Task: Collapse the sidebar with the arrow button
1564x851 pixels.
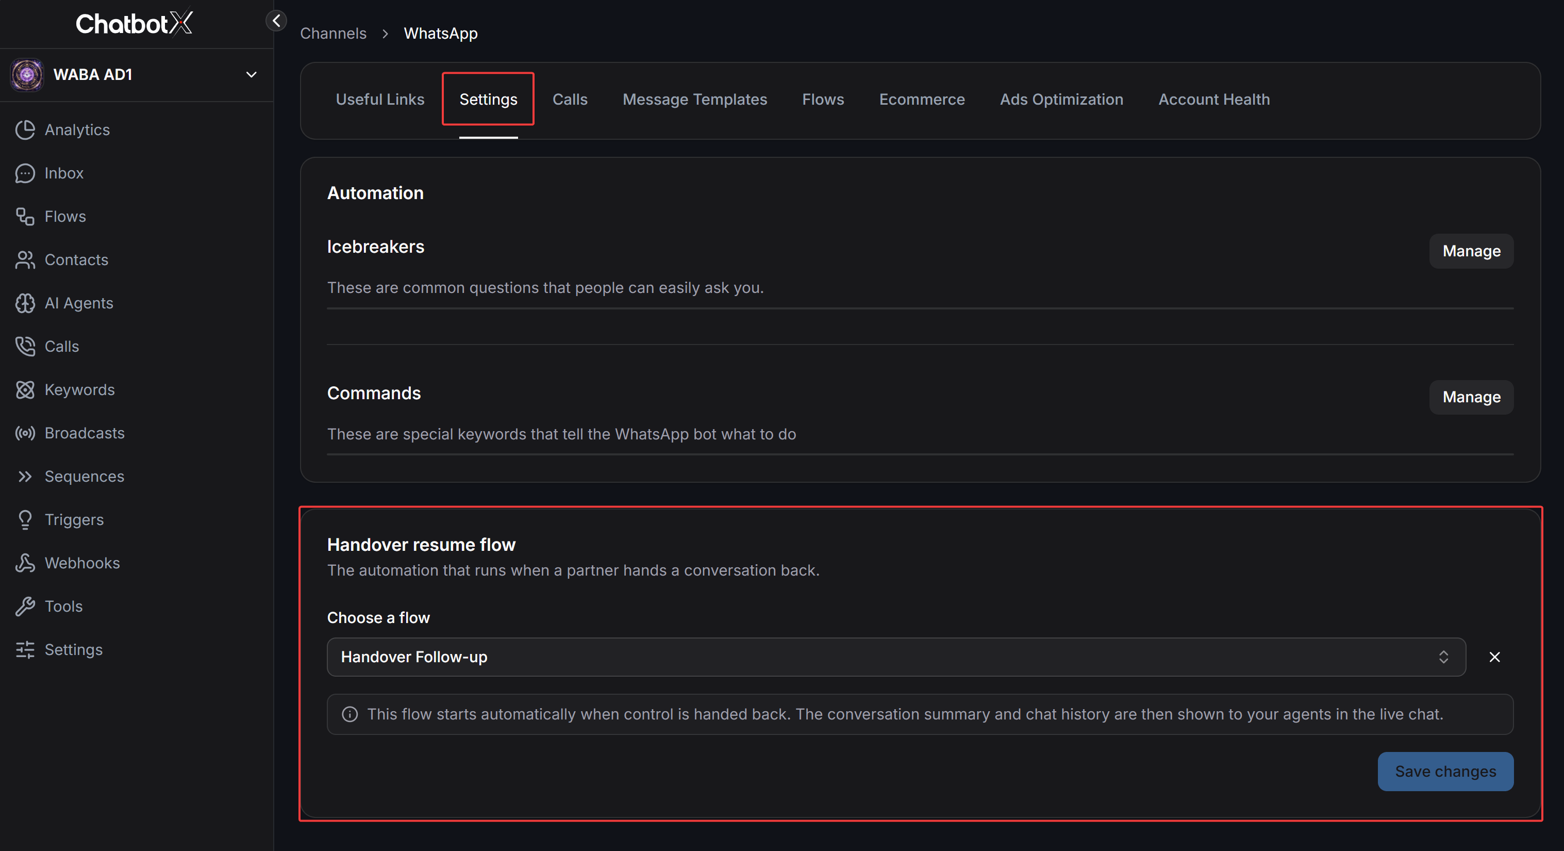Action: (276, 21)
